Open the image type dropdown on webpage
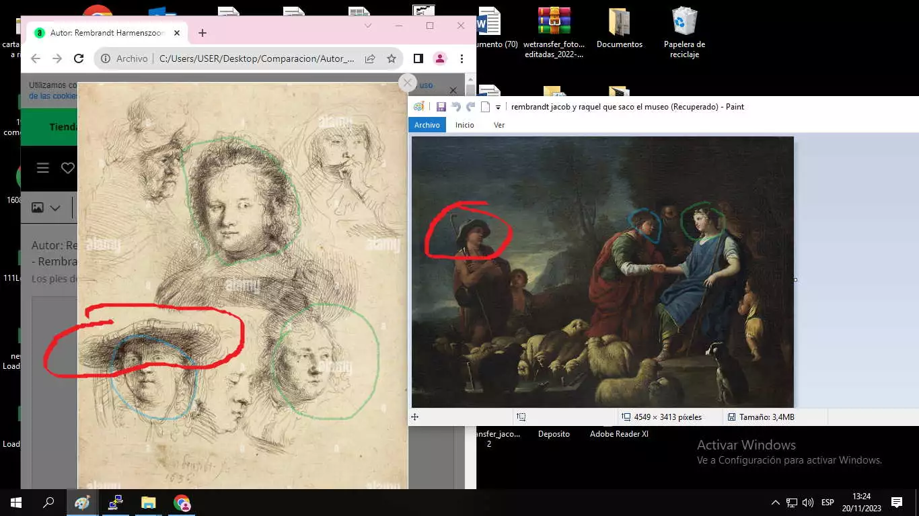919x516 pixels. click(x=46, y=208)
